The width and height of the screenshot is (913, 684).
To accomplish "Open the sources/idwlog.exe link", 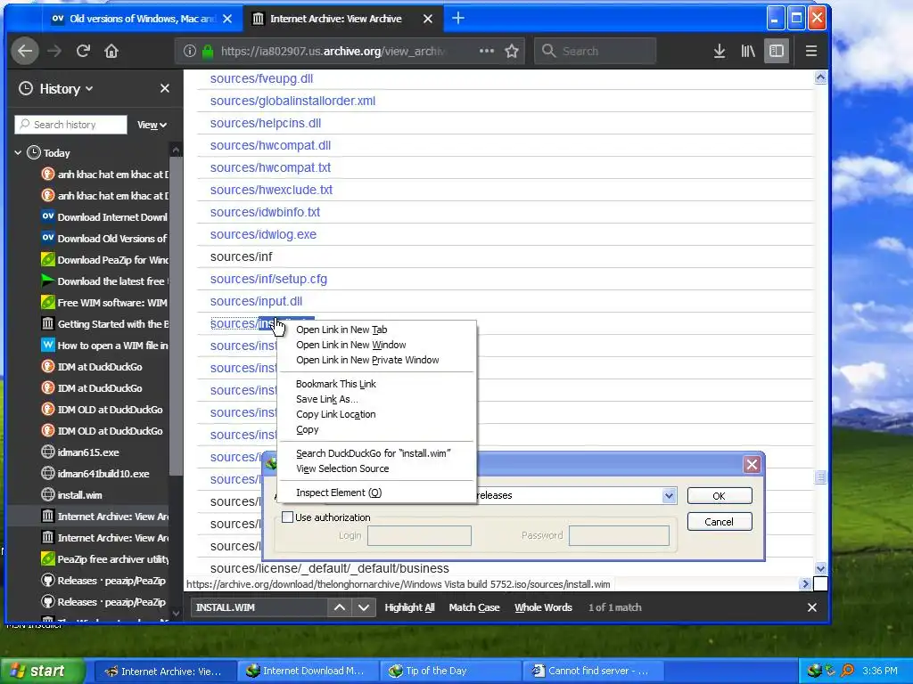I will coord(263,234).
